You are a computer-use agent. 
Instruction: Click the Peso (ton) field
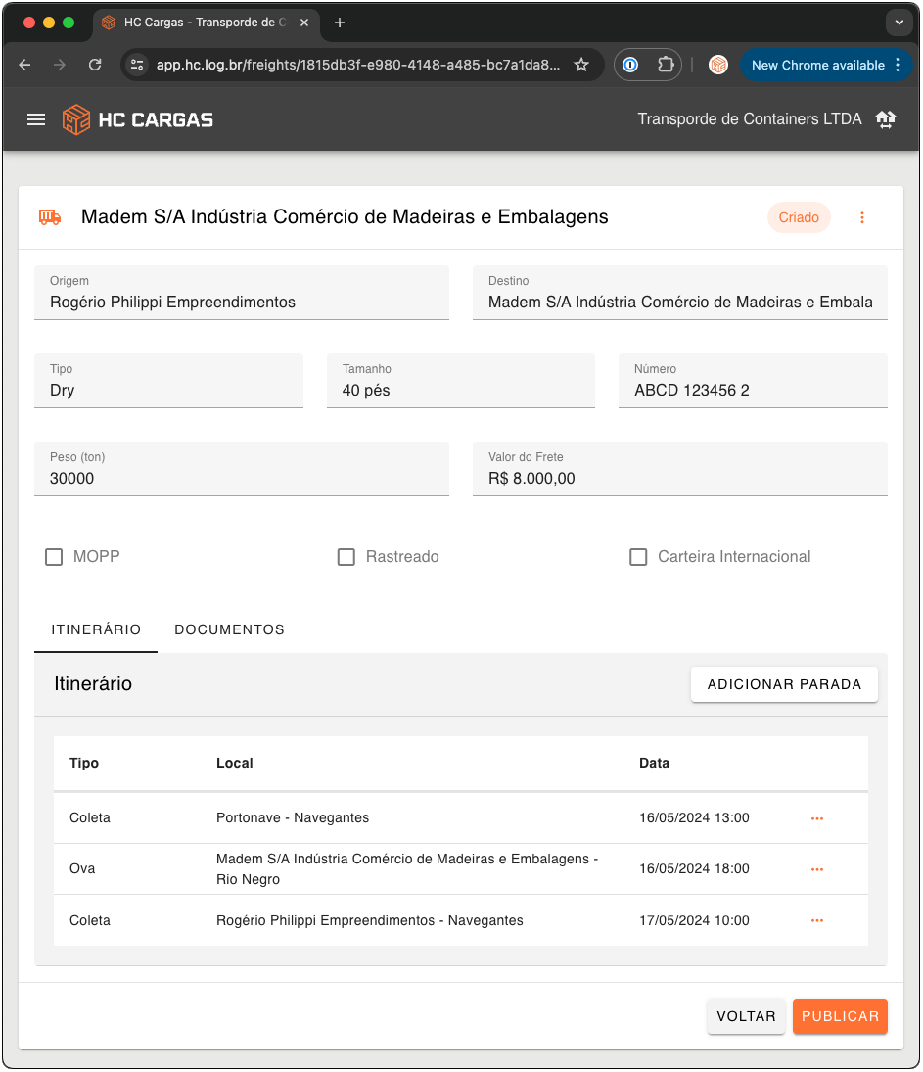(x=242, y=469)
